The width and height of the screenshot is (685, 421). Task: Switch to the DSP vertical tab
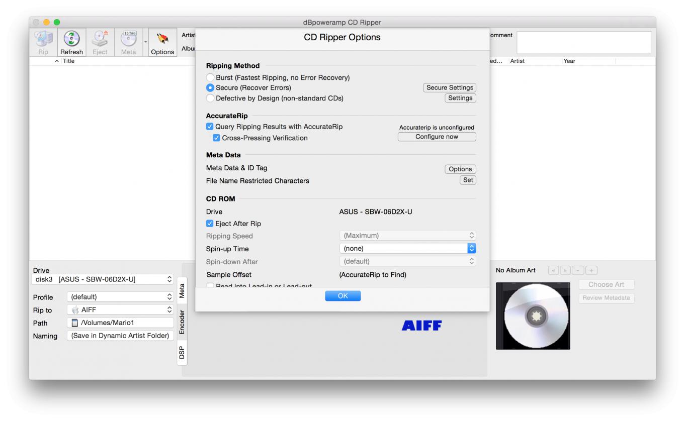click(x=182, y=352)
